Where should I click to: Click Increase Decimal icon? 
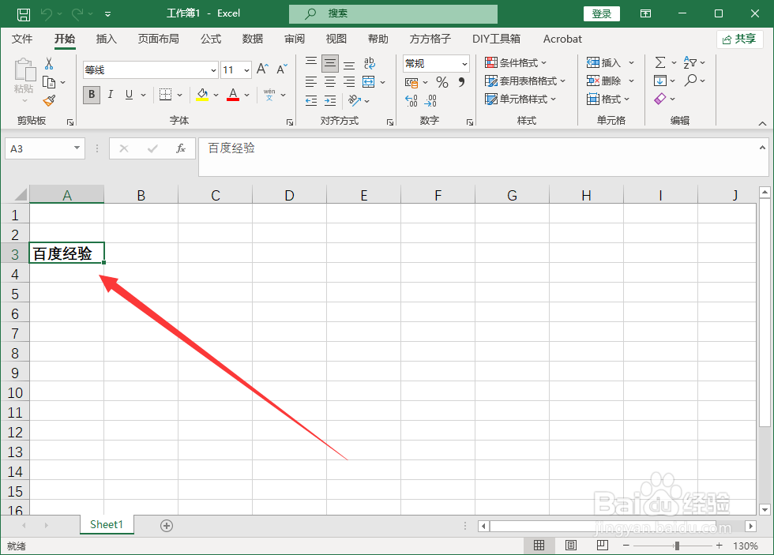pos(411,100)
